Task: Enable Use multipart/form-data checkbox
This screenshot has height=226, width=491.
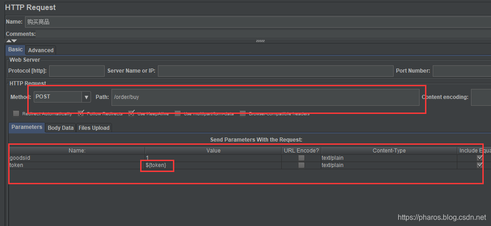Action: (x=178, y=113)
